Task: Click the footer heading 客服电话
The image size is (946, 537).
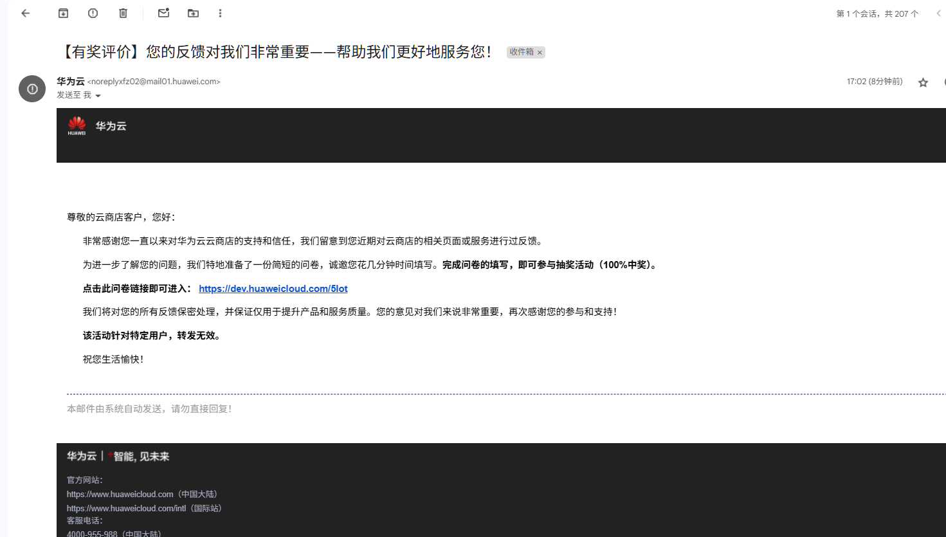Action: point(85,521)
